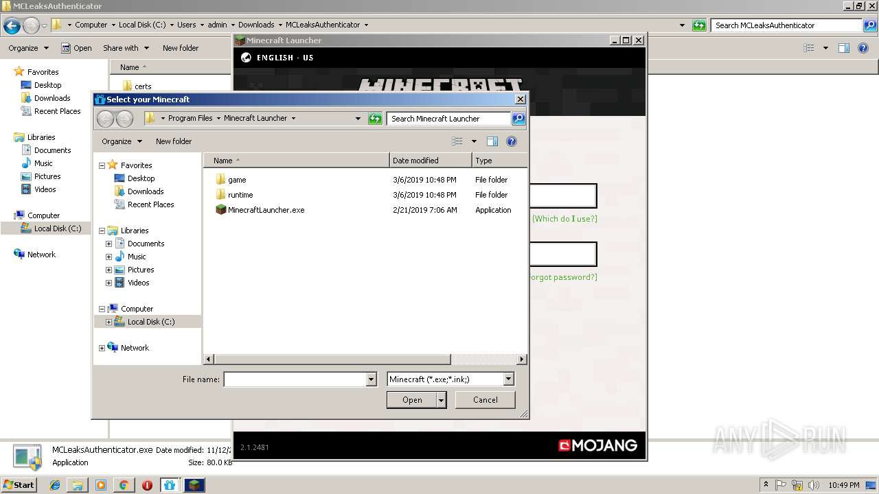Image resolution: width=879 pixels, height=494 pixels.
Task: Open the dialog Organize menu
Action: [122, 141]
